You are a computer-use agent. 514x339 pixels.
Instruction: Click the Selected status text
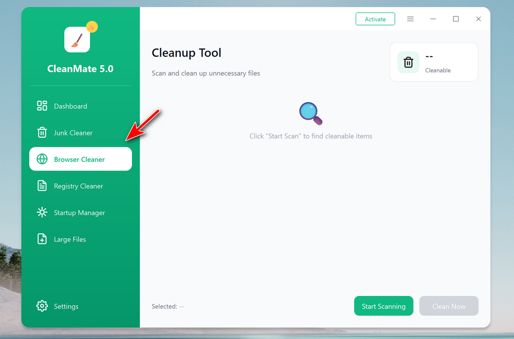click(168, 306)
